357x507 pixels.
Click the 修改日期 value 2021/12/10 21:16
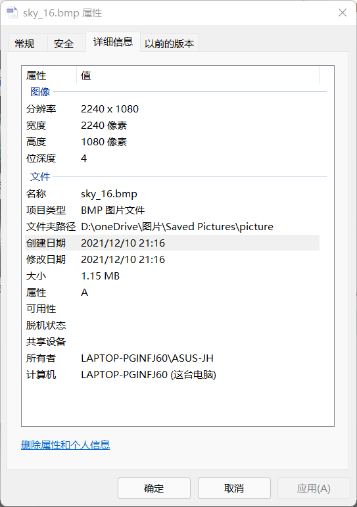[x=123, y=260]
